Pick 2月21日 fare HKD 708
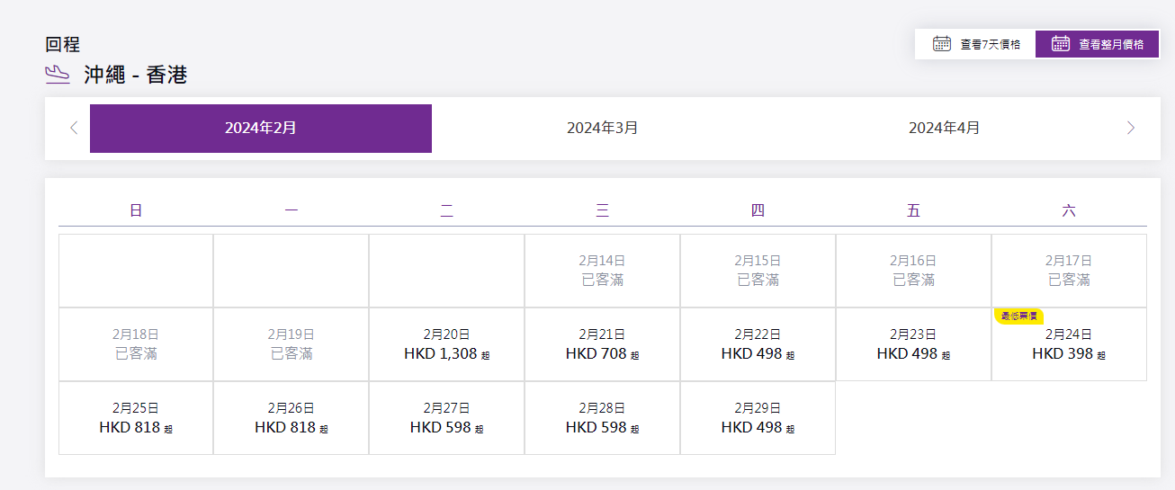1175x490 pixels. [x=602, y=345]
